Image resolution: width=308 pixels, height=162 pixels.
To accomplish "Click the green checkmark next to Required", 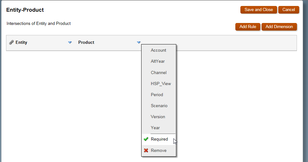I will [146, 139].
